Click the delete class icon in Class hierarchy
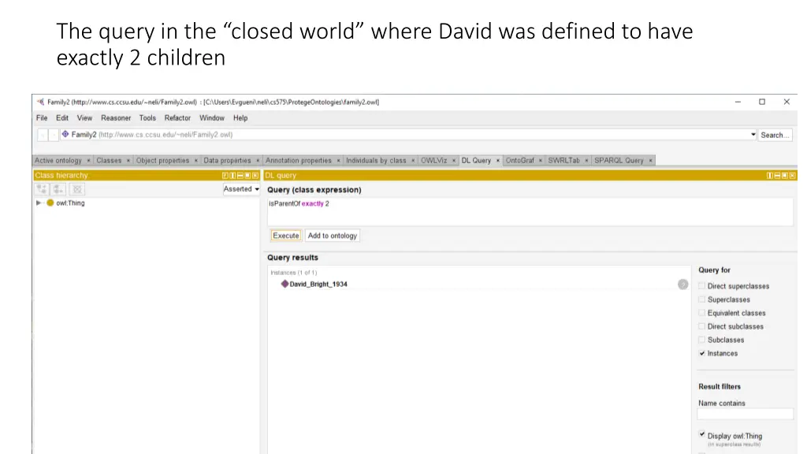 point(77,189)
